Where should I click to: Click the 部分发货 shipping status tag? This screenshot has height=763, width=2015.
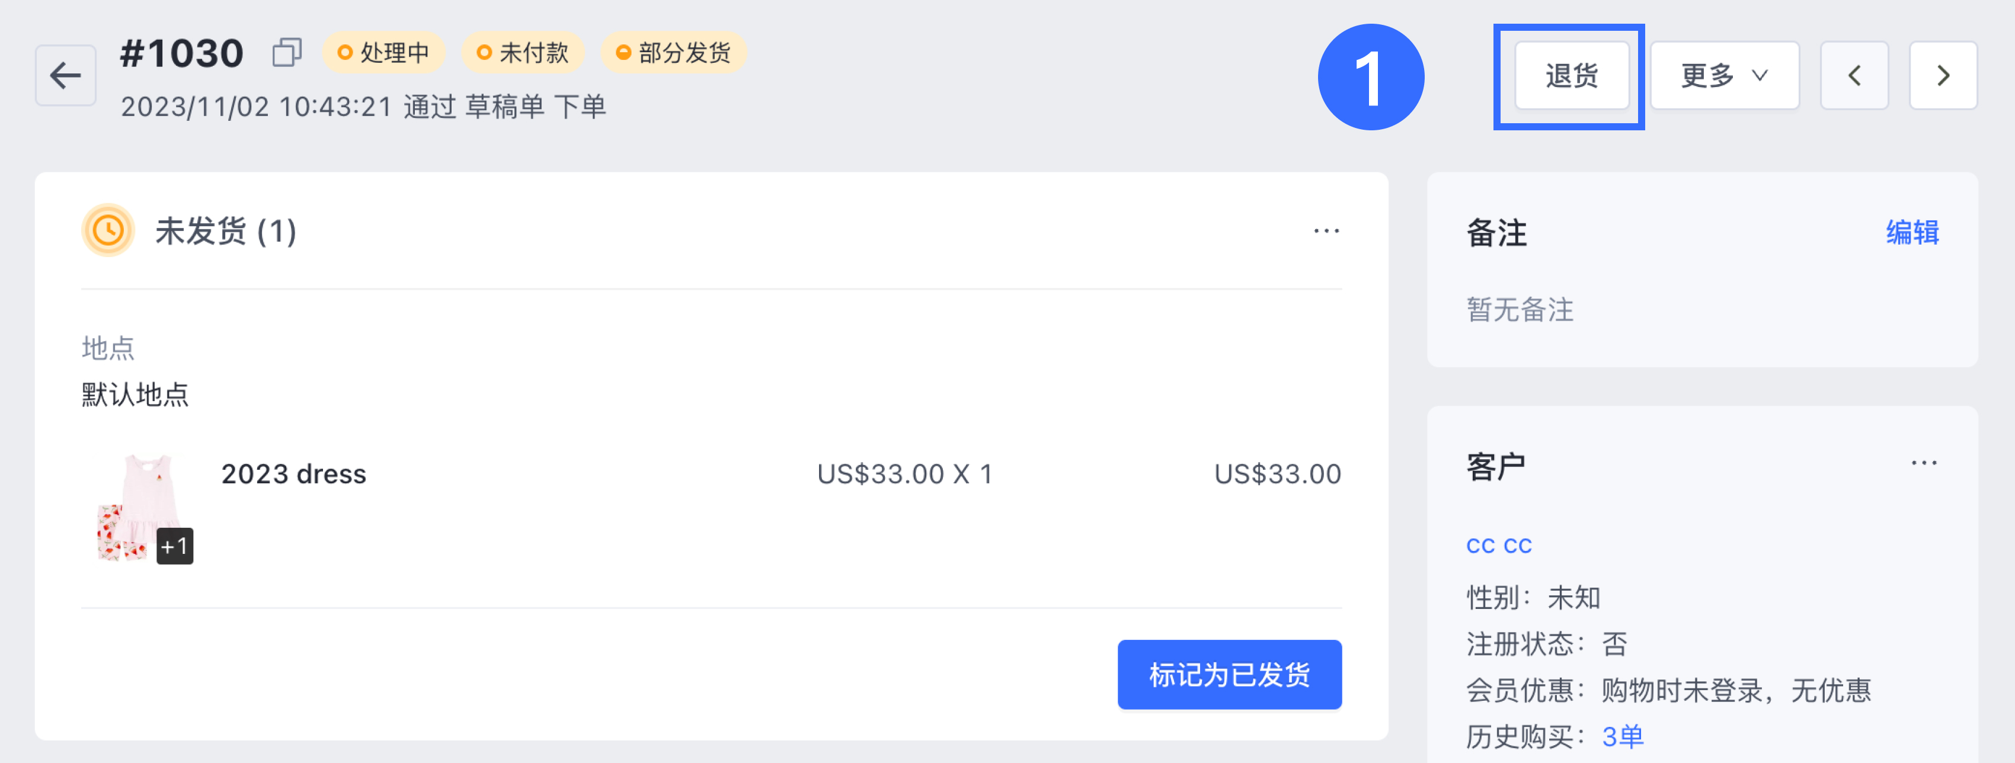pos(673,52)
